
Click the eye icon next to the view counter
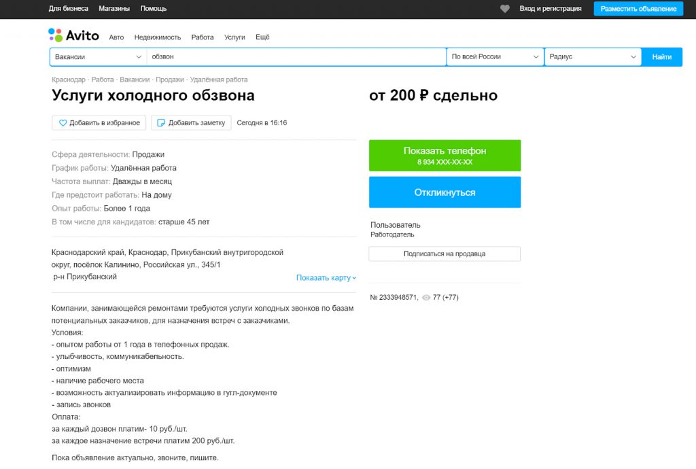(x=427, y=297)
